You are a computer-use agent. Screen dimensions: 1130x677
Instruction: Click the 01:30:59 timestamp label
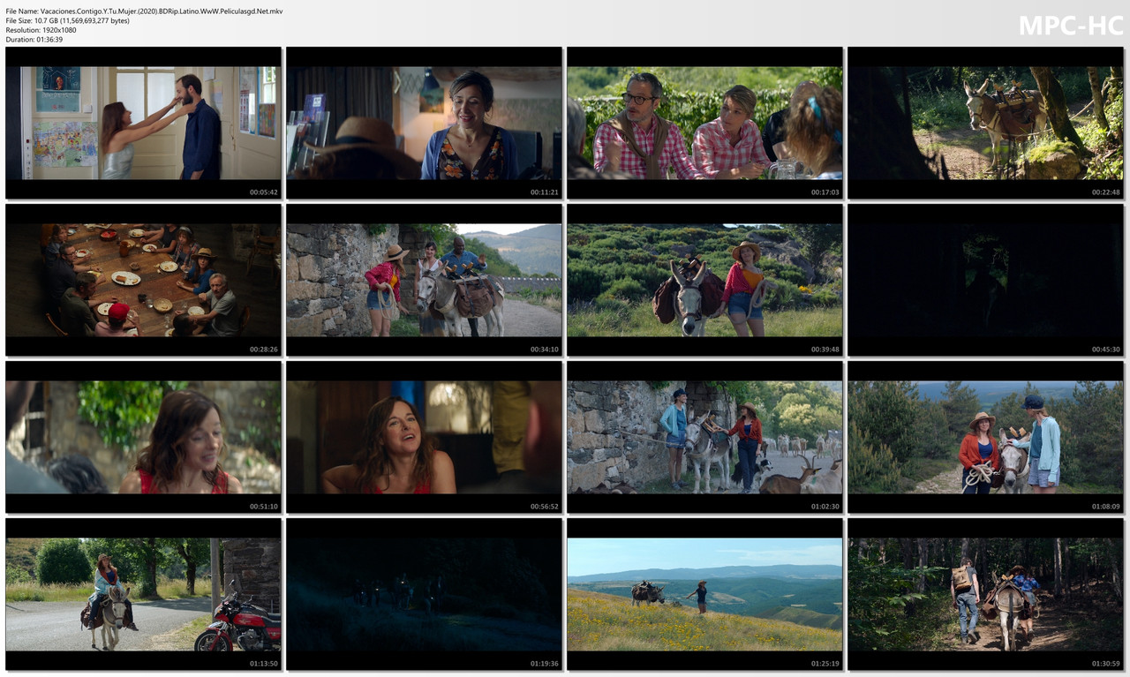point(1105,663)
